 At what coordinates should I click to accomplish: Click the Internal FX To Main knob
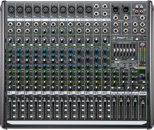(132, 82)
